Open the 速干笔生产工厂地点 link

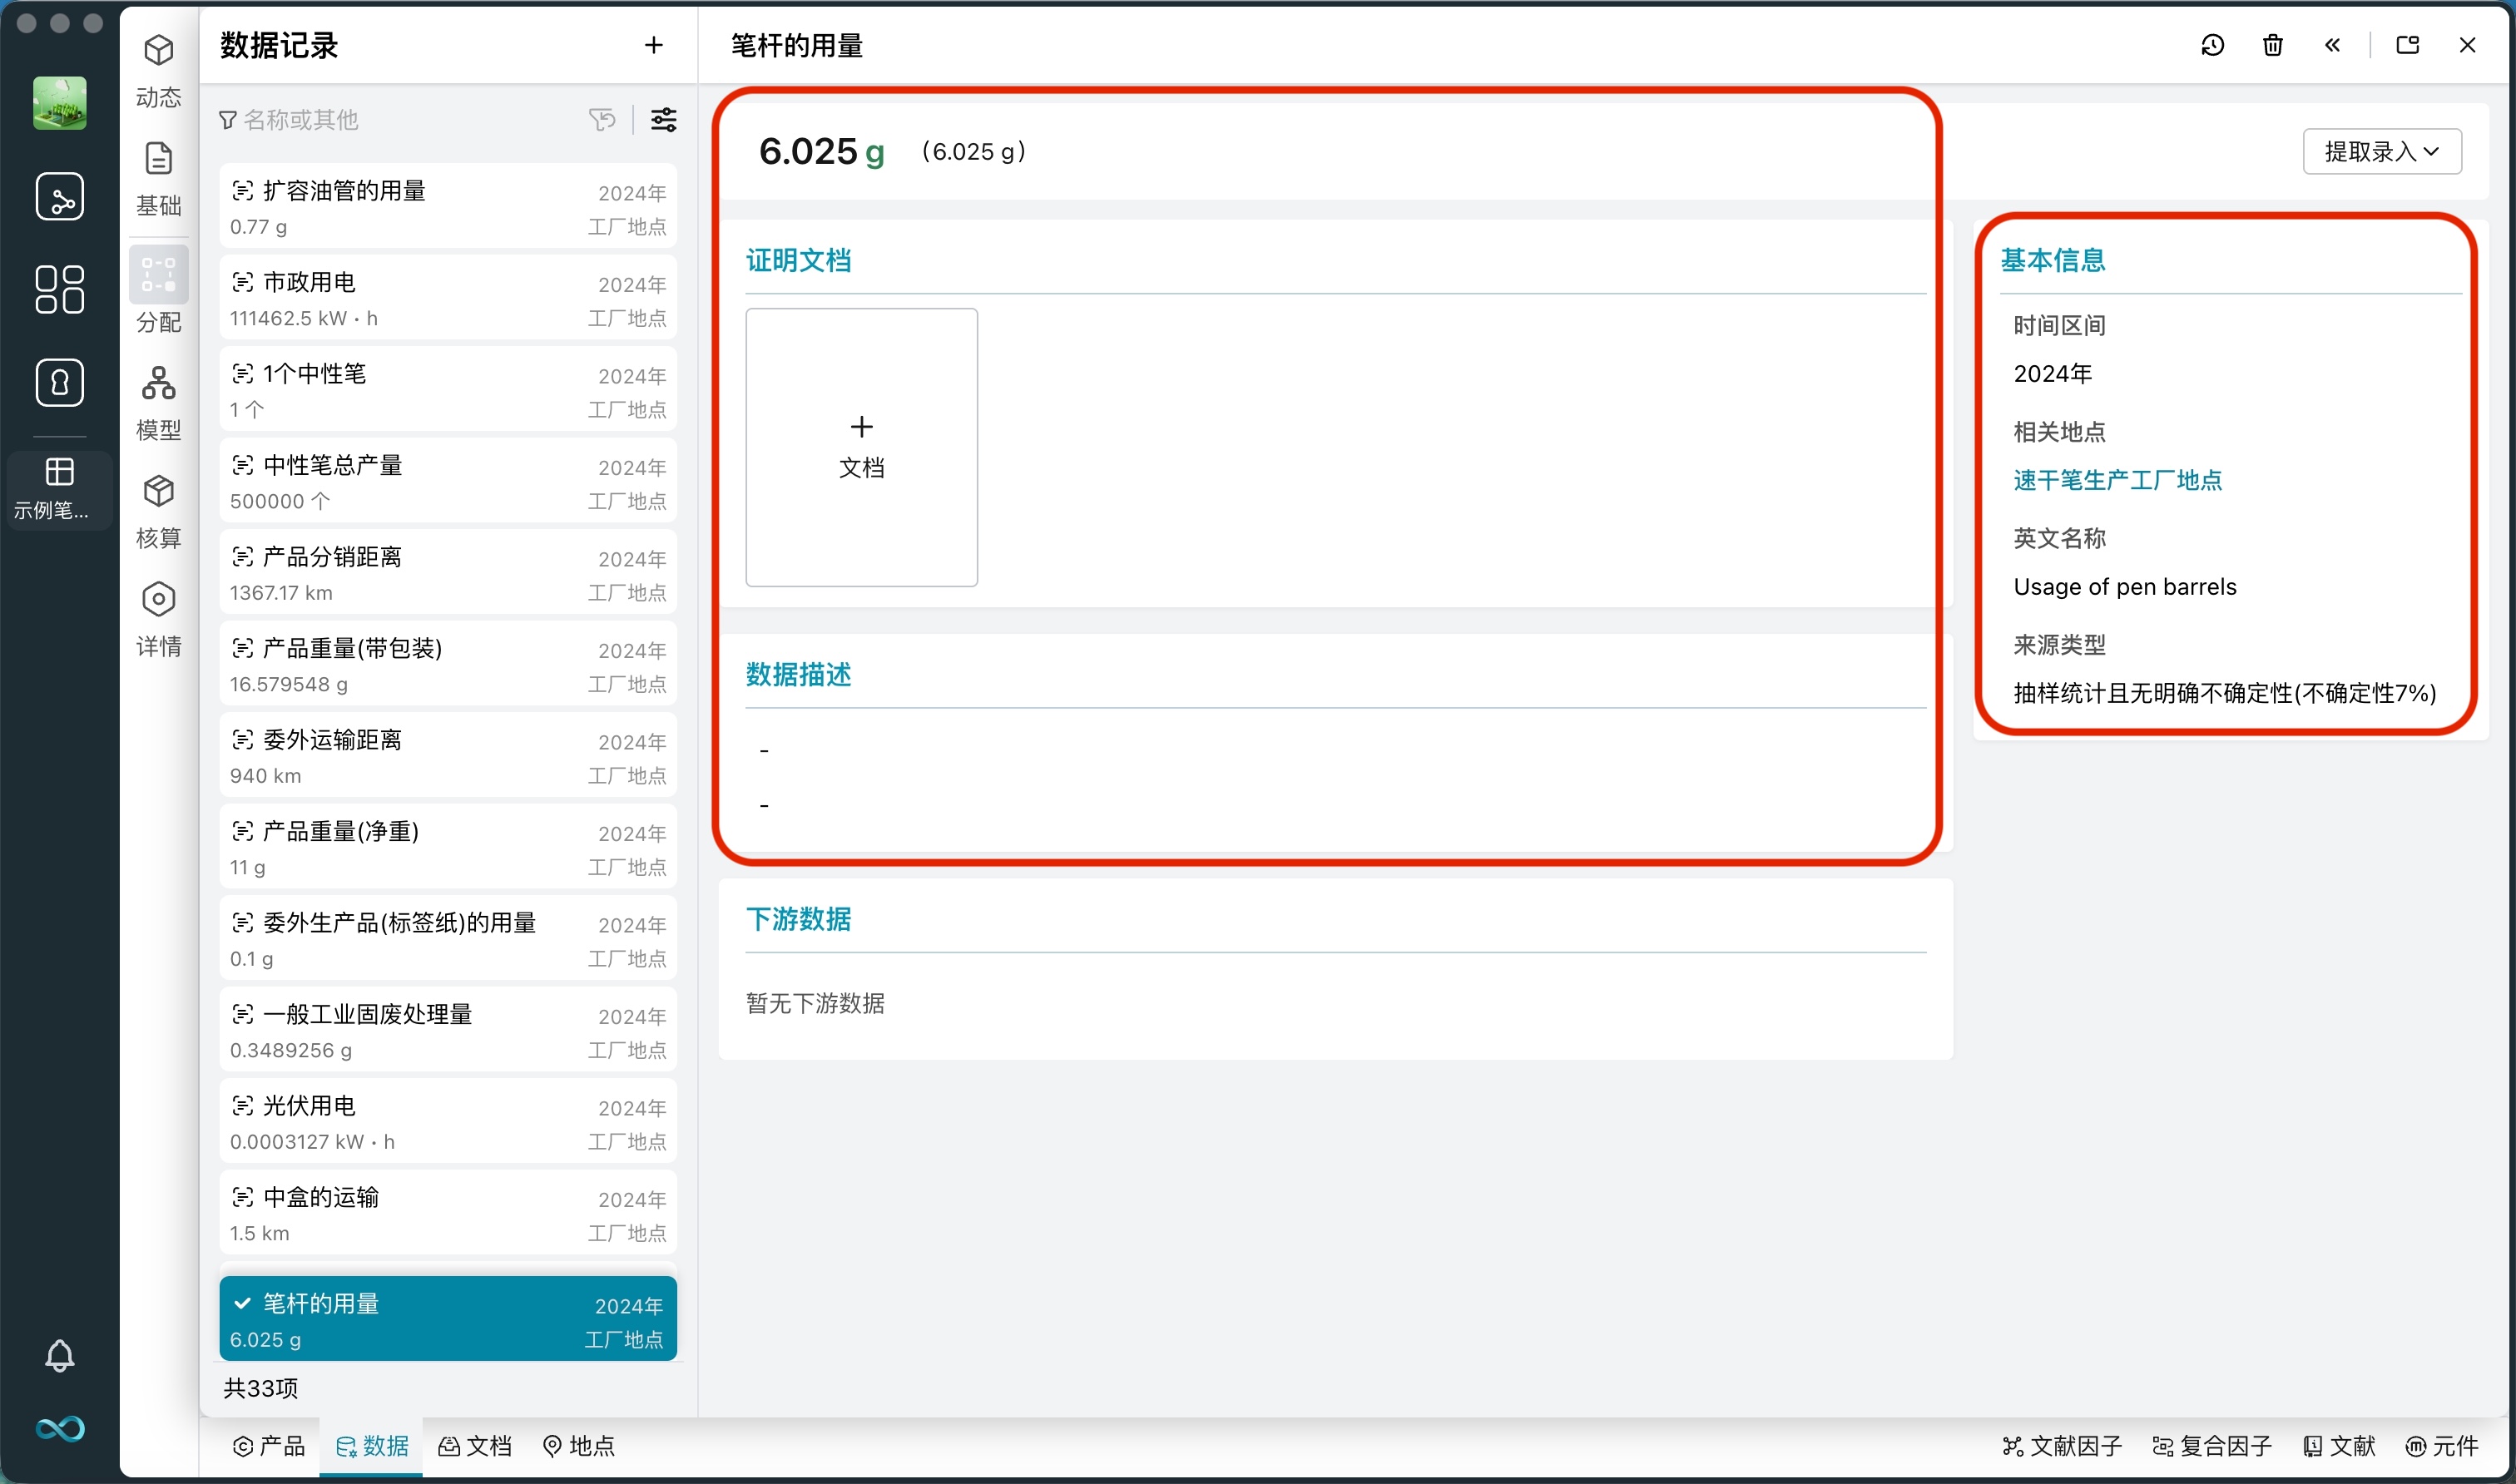(x=2117, y=480)
